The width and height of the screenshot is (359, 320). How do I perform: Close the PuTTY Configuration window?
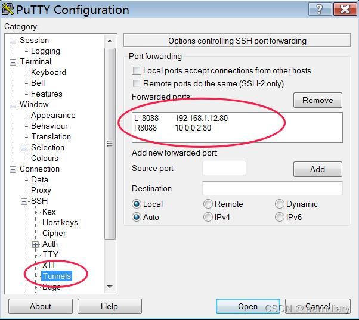(x=345, y=9)
